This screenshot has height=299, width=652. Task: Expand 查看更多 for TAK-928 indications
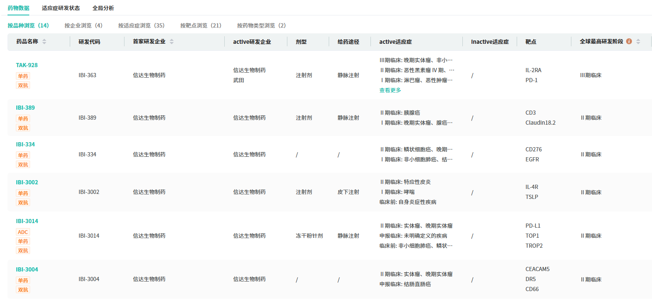pos(390,90)
